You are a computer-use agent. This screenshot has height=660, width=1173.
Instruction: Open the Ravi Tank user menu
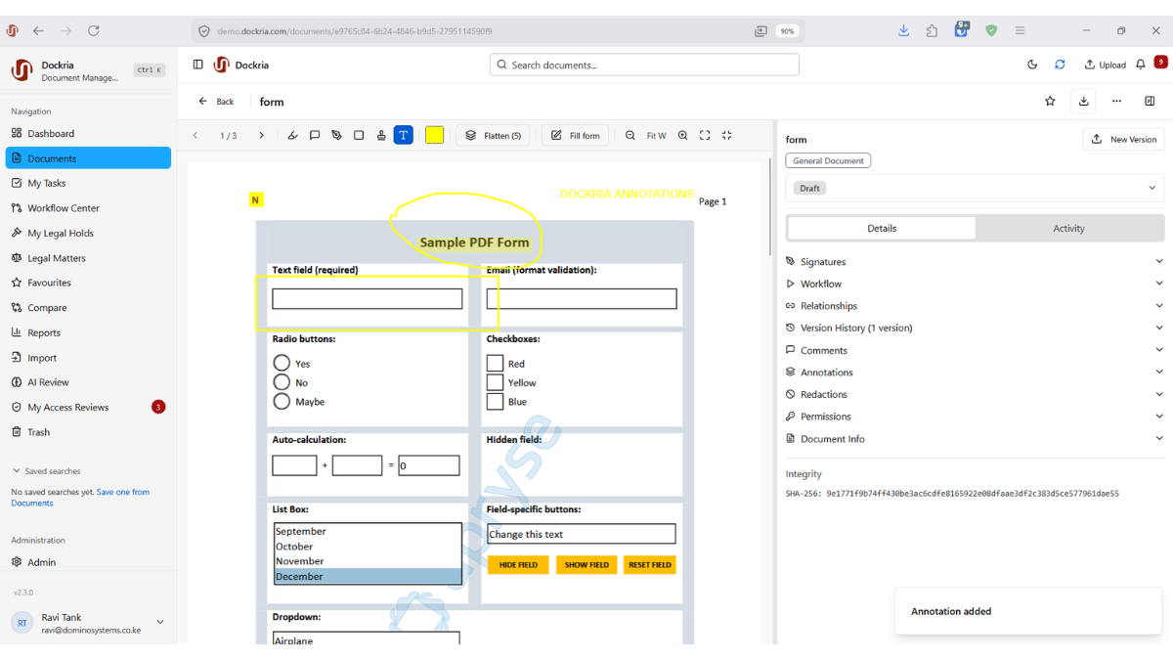point(88,623)
